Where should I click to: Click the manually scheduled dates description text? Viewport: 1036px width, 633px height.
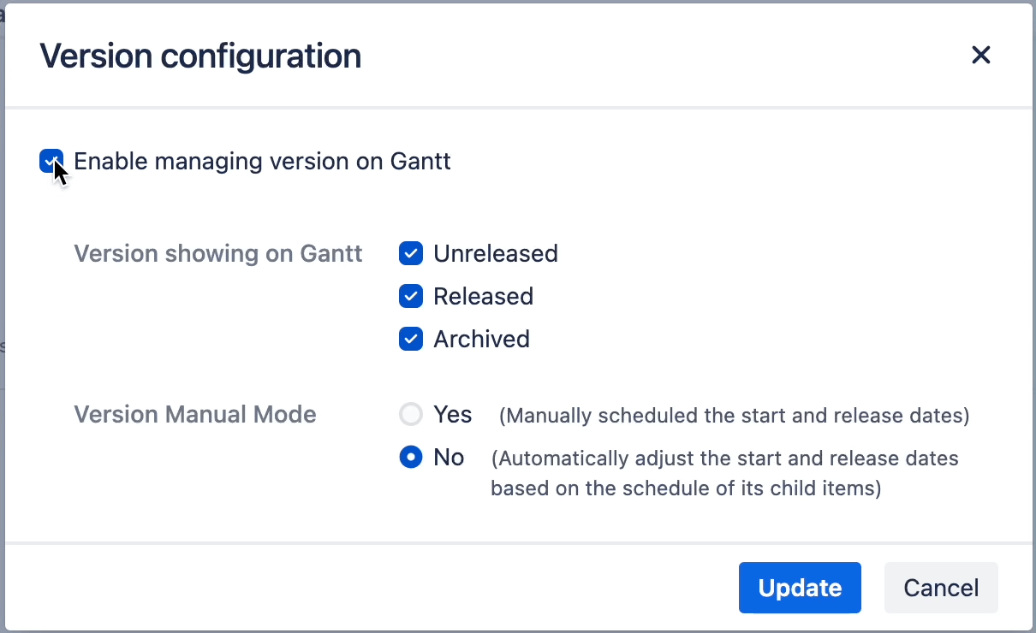coord(734,416)
